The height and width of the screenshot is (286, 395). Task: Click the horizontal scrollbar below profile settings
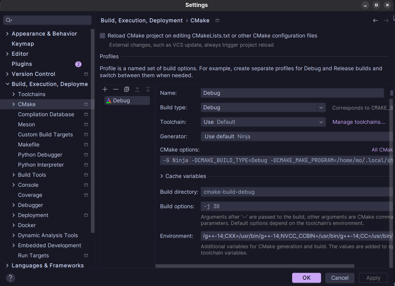click(255, 266)
